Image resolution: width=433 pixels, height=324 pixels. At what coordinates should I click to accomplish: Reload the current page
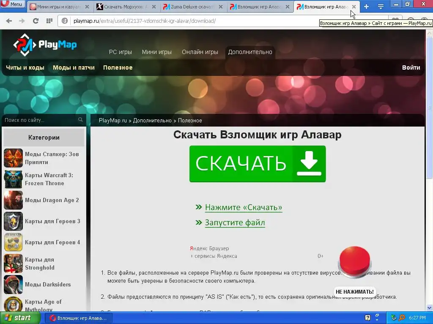click(36, 21)
